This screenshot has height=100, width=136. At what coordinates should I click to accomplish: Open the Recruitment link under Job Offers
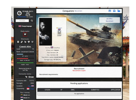(x=109, y=21)
